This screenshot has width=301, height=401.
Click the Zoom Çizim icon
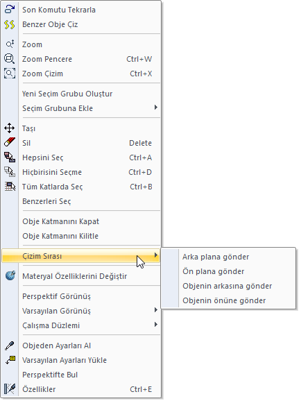10,74
